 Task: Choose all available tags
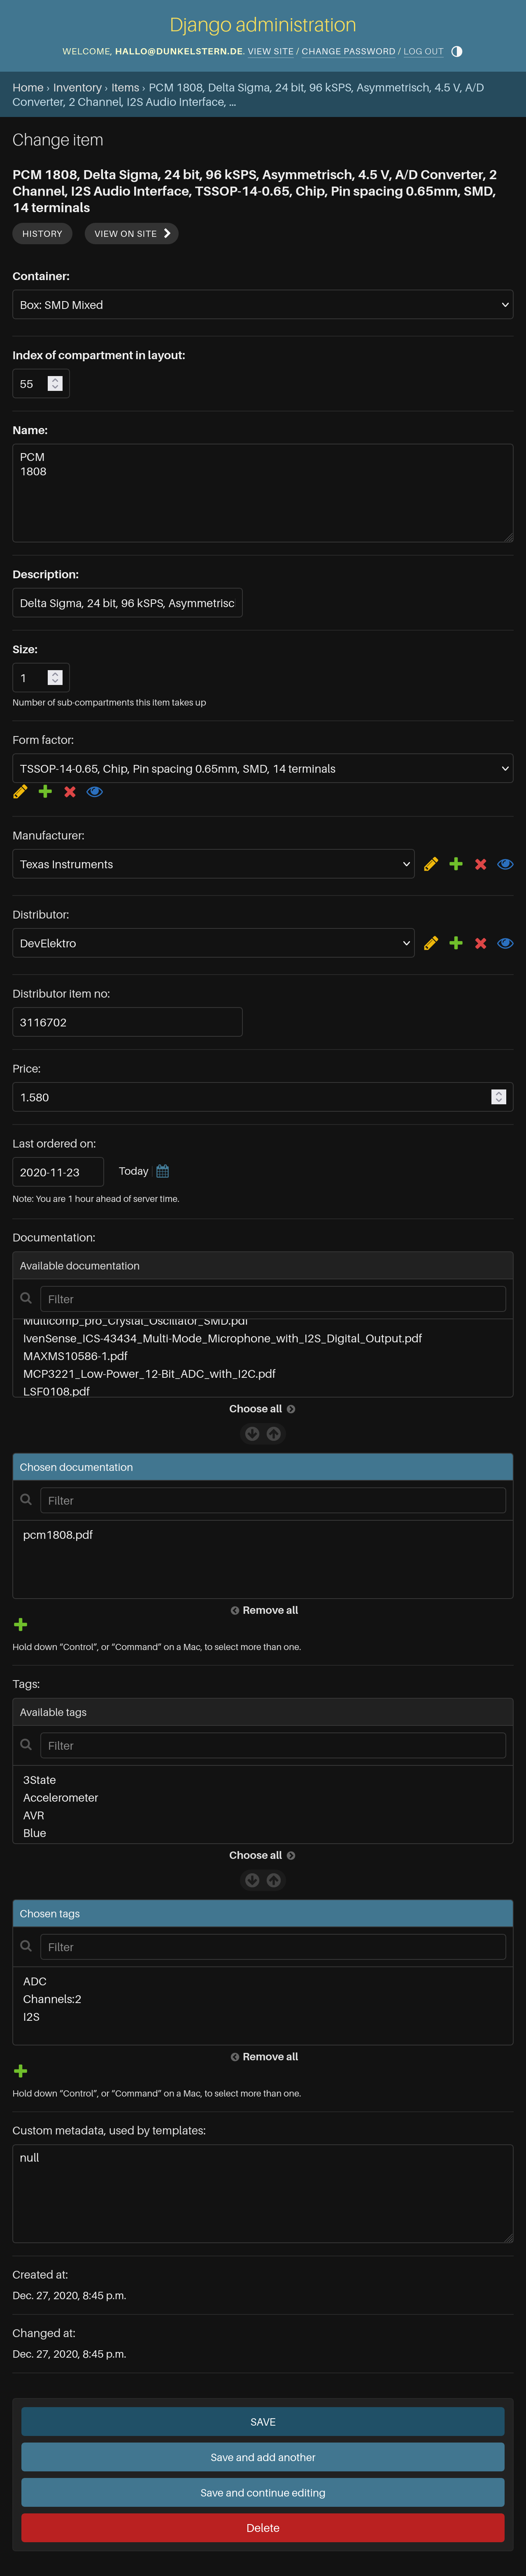coord(262,1855)
